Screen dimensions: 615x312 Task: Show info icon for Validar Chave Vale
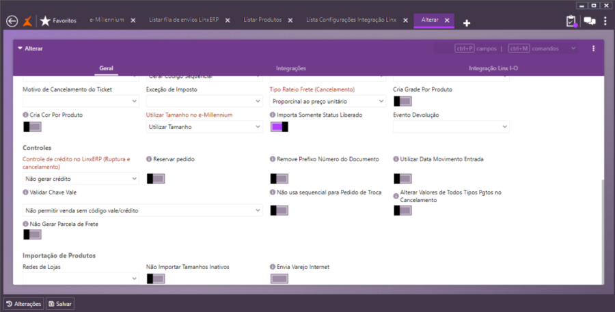25,193
